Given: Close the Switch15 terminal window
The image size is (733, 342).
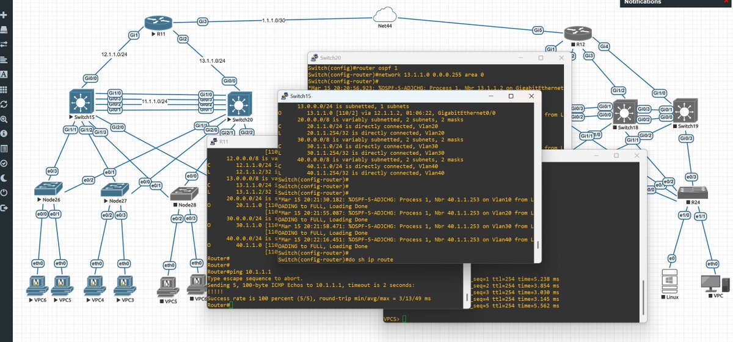Looking at the screenshot, I should [531, 96].
